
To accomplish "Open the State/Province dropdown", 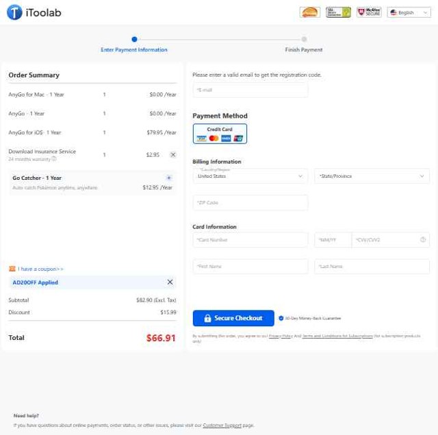I will (372, 176).
